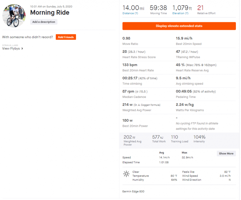241x200 pixels.
Task: Click the Relative Effort value 21
Action: point(200,8)
